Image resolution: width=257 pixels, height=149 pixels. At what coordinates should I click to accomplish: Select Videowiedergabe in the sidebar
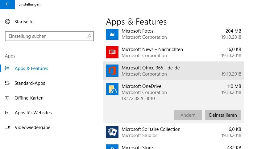pos(32,127)
